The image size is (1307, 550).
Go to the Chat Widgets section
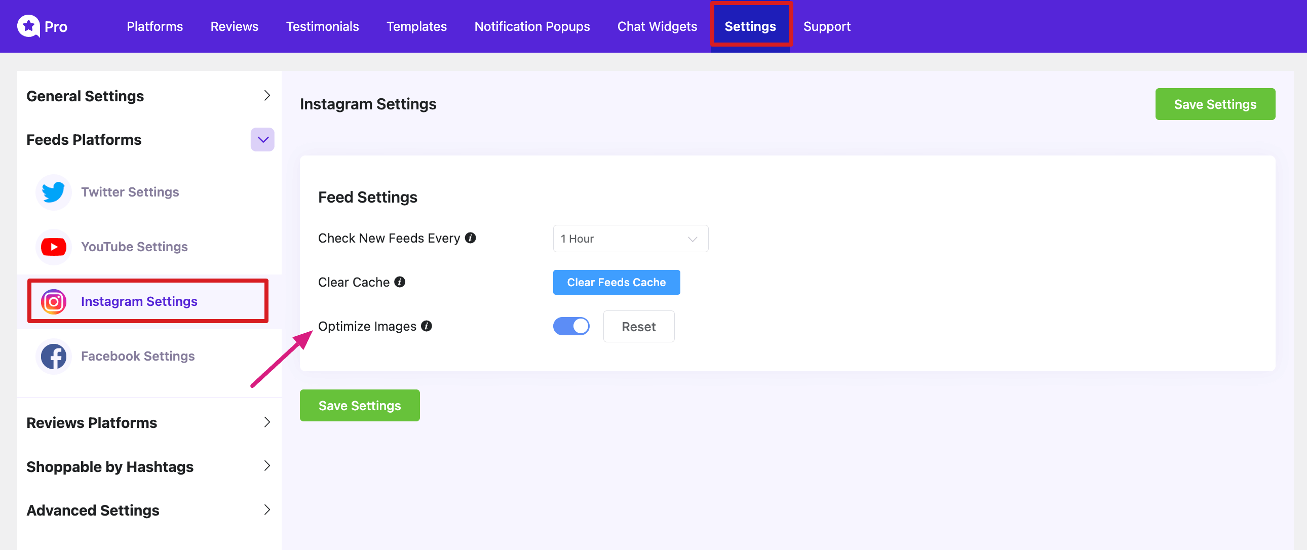pos(657,26)
